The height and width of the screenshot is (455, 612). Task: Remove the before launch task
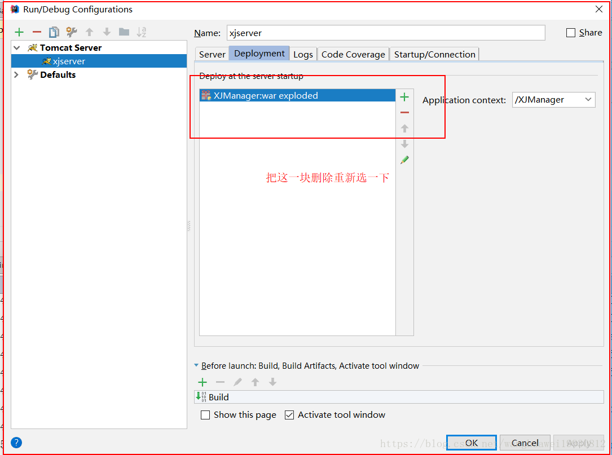coord(220,382)
